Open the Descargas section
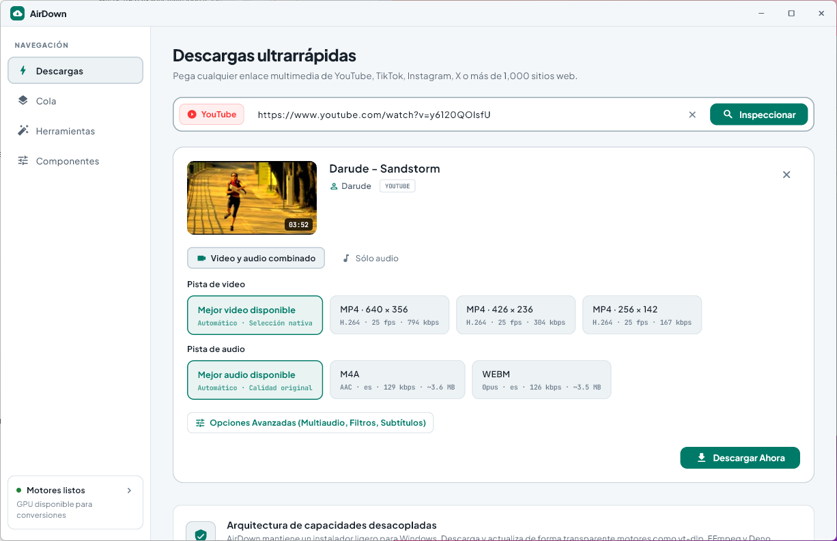This screenshot has height=541, width=837. [75, 70]
